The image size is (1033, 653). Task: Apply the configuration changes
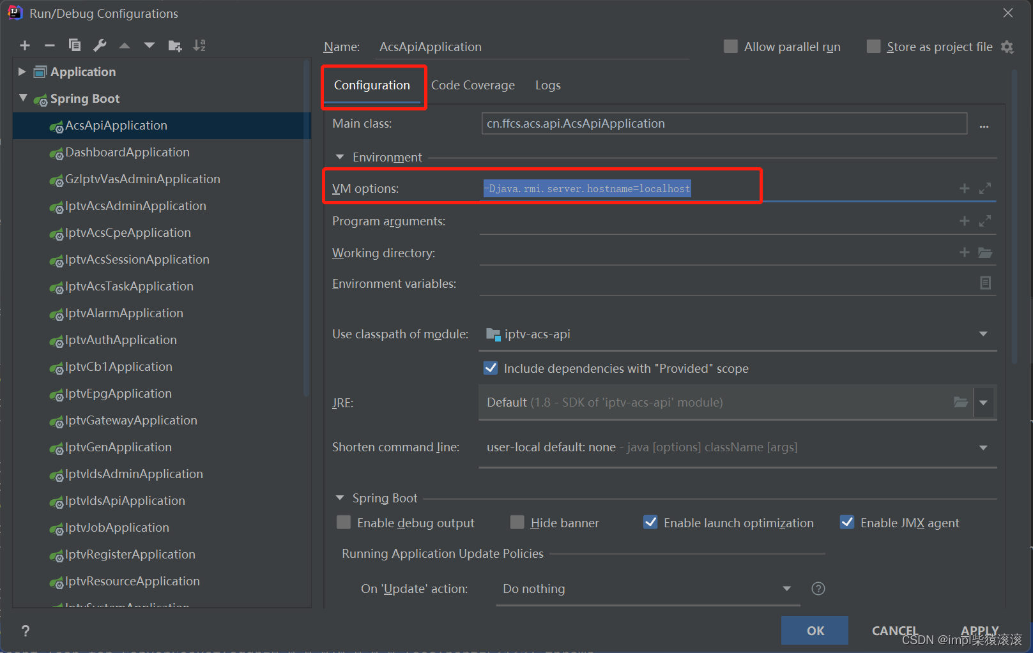pyautogui.click(x=979, y=630)
